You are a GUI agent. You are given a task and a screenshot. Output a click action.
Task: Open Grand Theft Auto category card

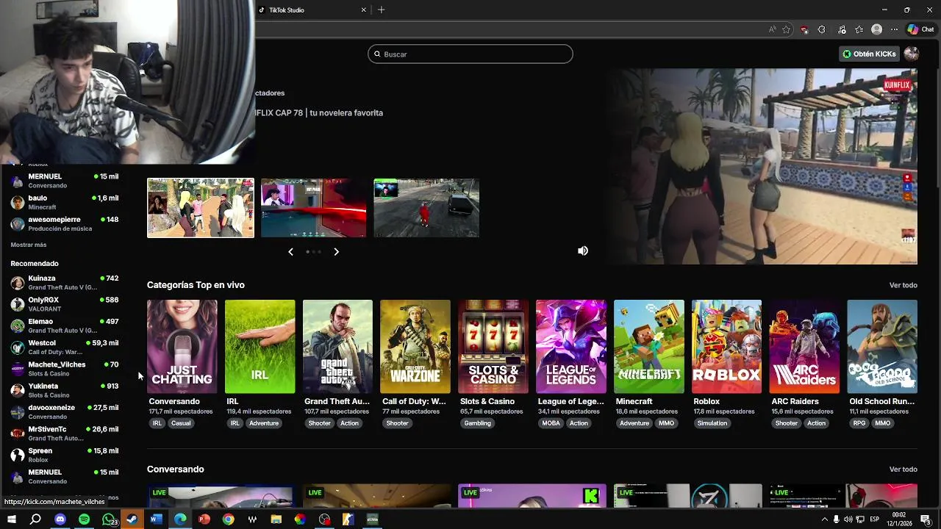click(337, 346)
